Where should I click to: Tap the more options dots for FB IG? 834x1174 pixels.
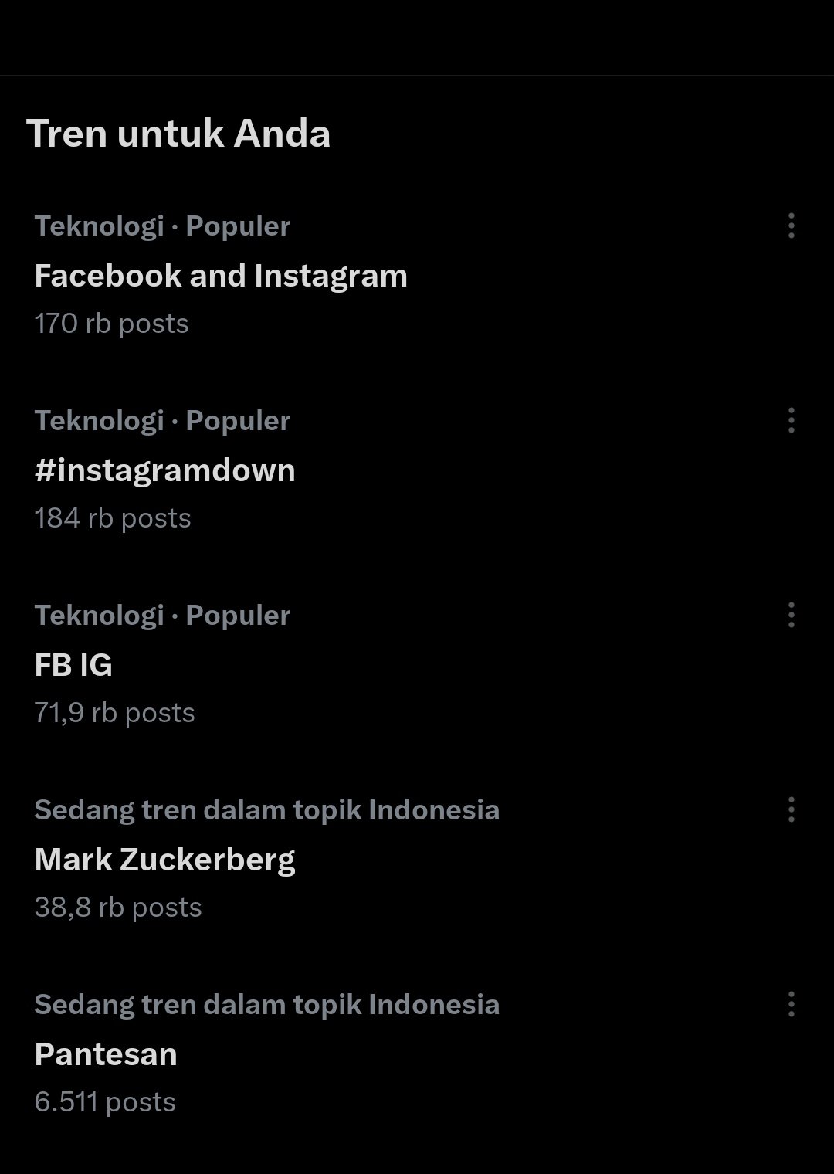(x=791, y=615)
